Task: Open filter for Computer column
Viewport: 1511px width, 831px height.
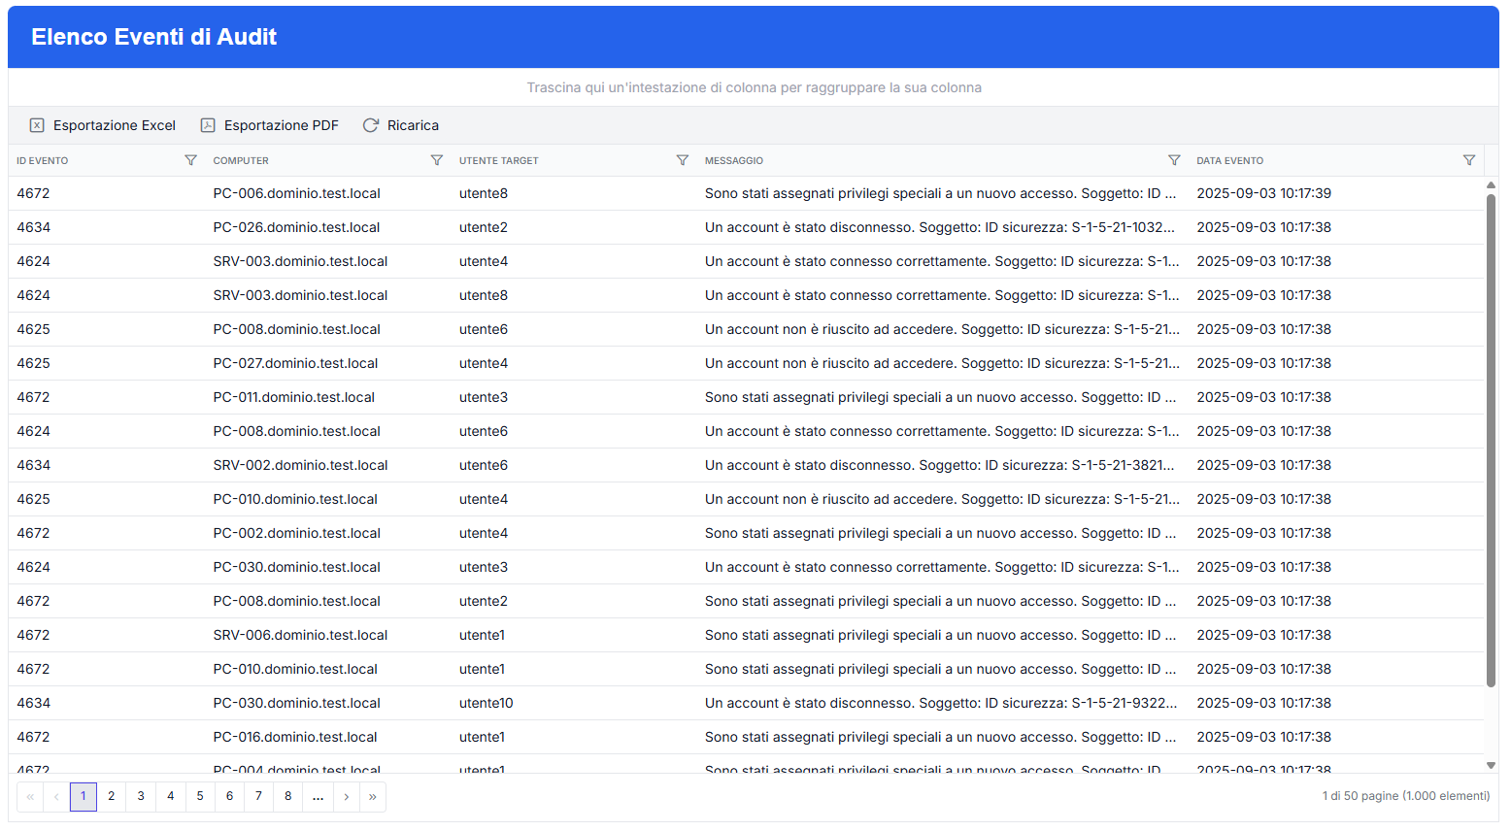Action: pos(436,160)
